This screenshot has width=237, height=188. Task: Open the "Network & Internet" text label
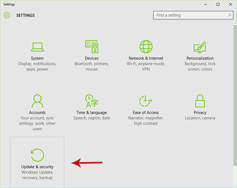(146, 58)
